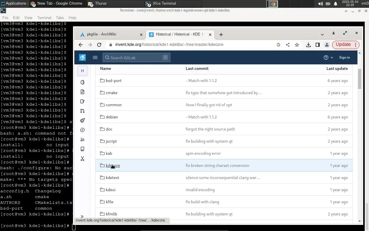Open Terminal Tabs menu
The width and height of the screenshot is (369, 231).
(60, 18)
